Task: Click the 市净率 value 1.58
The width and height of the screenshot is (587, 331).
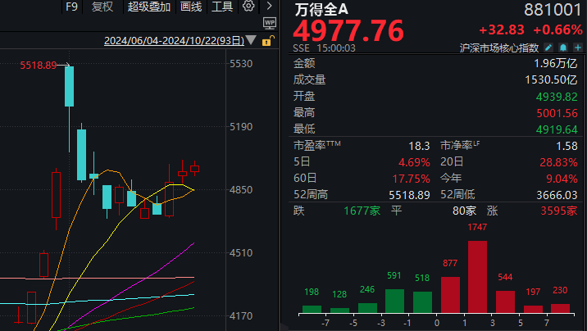Action: pos(567,146)
